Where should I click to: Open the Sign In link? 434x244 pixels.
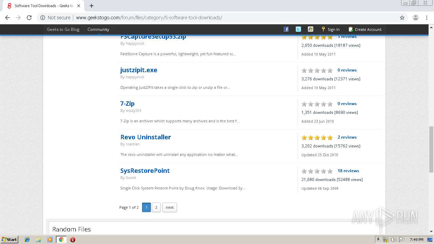coord(331,29)
